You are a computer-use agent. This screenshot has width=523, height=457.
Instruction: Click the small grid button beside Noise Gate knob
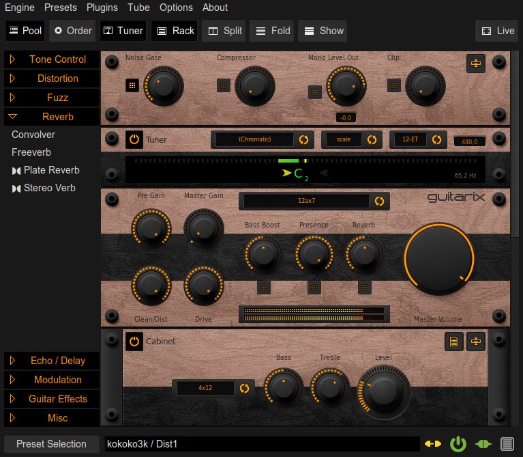(132, 85)
